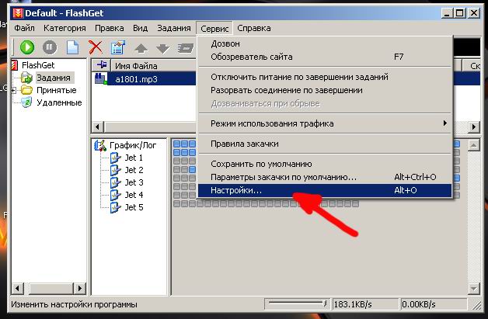
Task: Sort by Имя Файла column header
Action: (x=154, y=66)
